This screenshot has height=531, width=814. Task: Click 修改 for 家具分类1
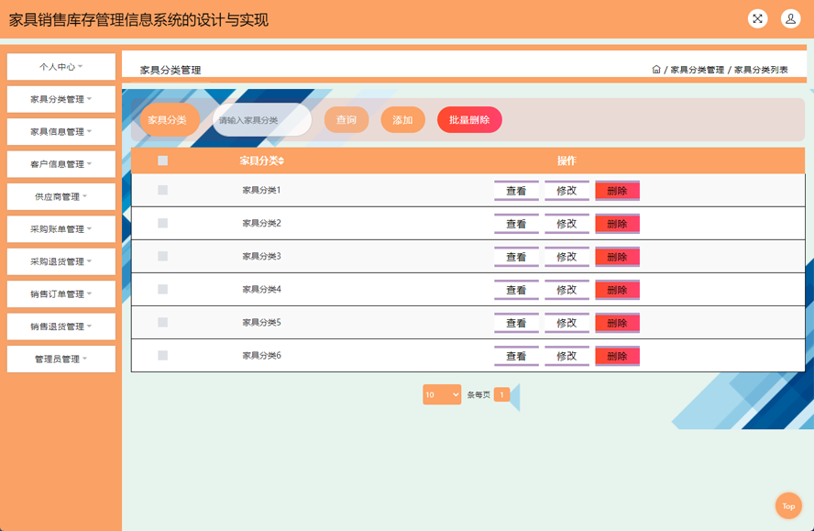pyautogui.click(x=566, y=191)
